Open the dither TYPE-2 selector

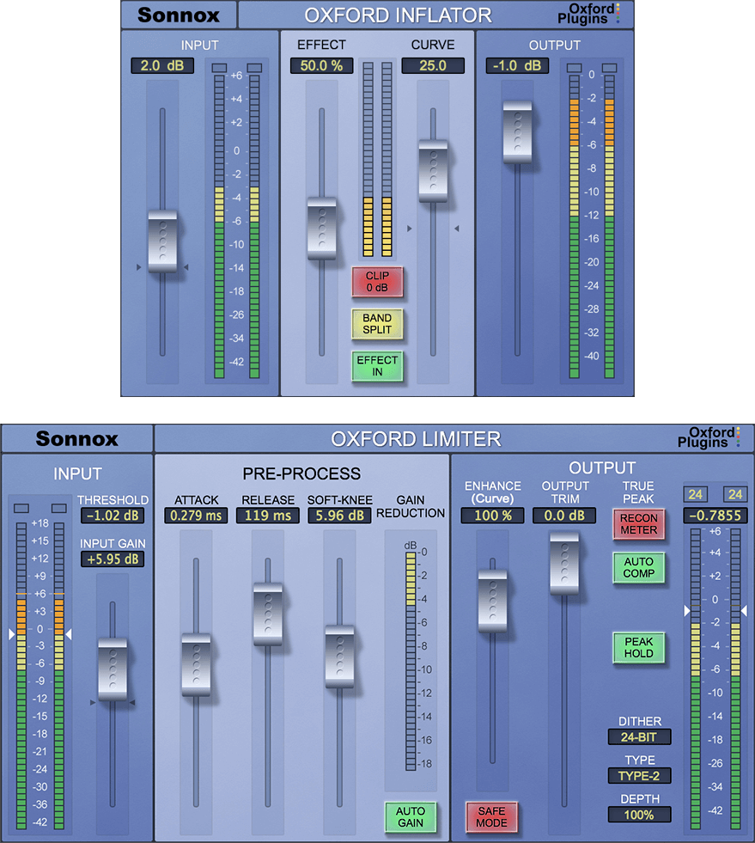639,775
